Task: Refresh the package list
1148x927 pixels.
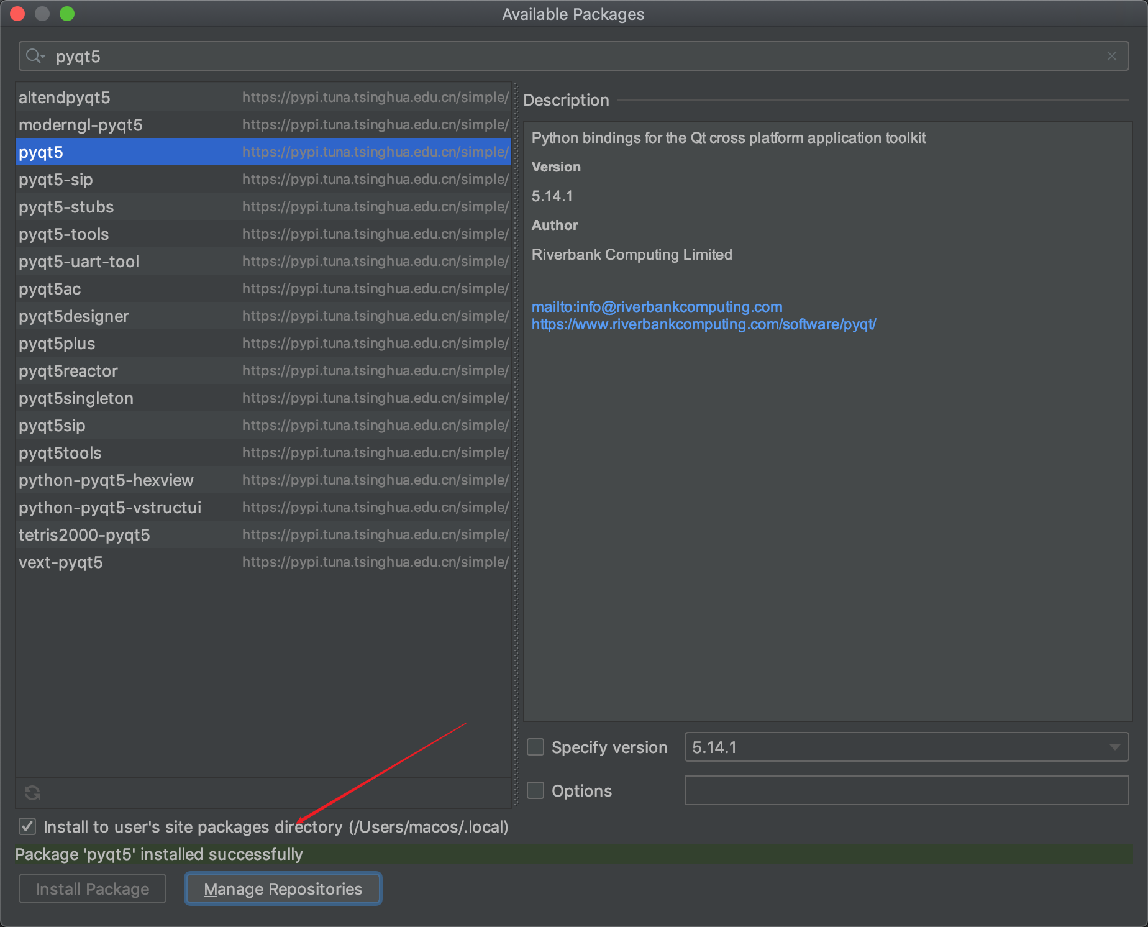Action: (32, 793)
